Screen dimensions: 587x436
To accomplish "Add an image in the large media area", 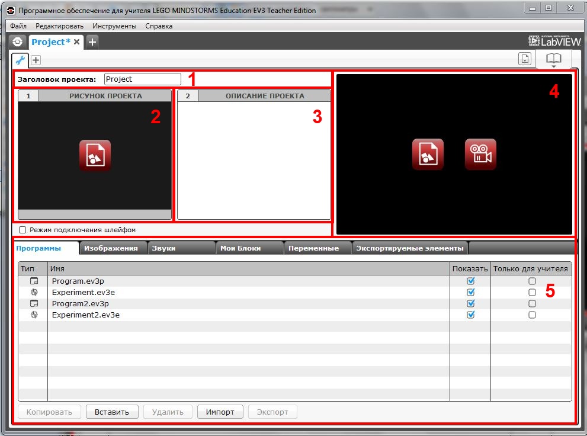I will tap(428, 154).
